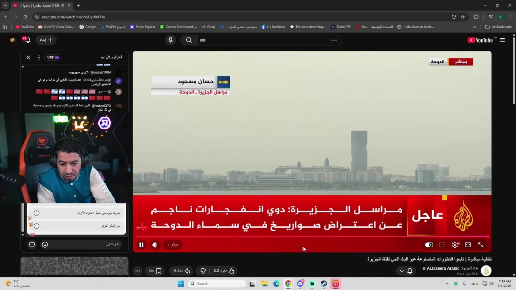Open the Chrome extensions puzzle icon
Viewport: 516px width, 290px height.
point(476,17)
